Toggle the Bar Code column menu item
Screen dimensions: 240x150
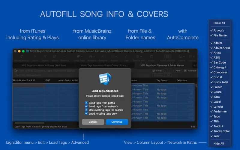tap(220, 62)
